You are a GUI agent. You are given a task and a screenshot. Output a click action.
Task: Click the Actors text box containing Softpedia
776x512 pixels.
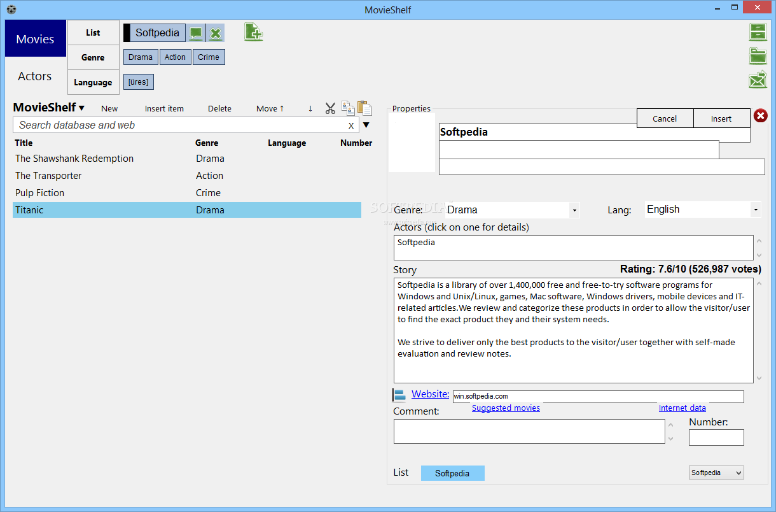573,248
